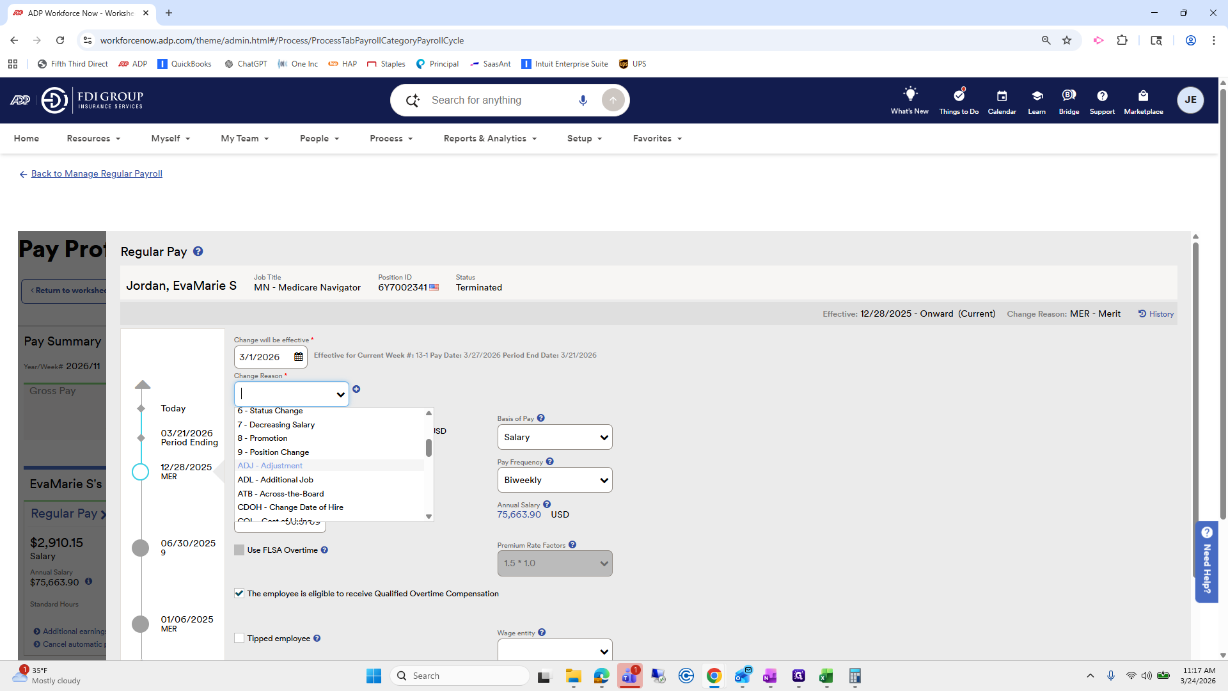The image size is (1228, 691).
Task: Open calendar picker for effective date
Action: pyautogui.click(x=299, y=357)
